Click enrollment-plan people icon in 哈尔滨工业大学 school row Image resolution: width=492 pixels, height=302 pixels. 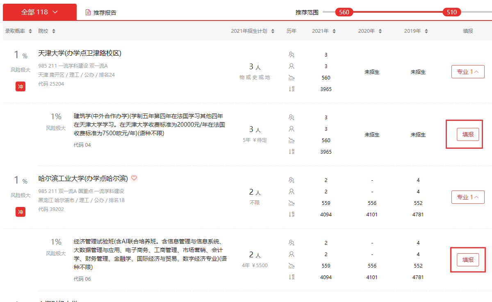[x=292, y=180]
